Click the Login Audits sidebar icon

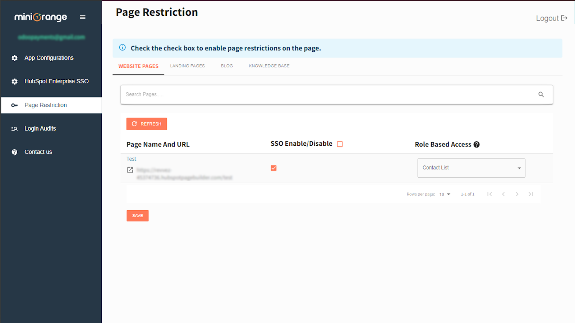click(x=14, y=128)
